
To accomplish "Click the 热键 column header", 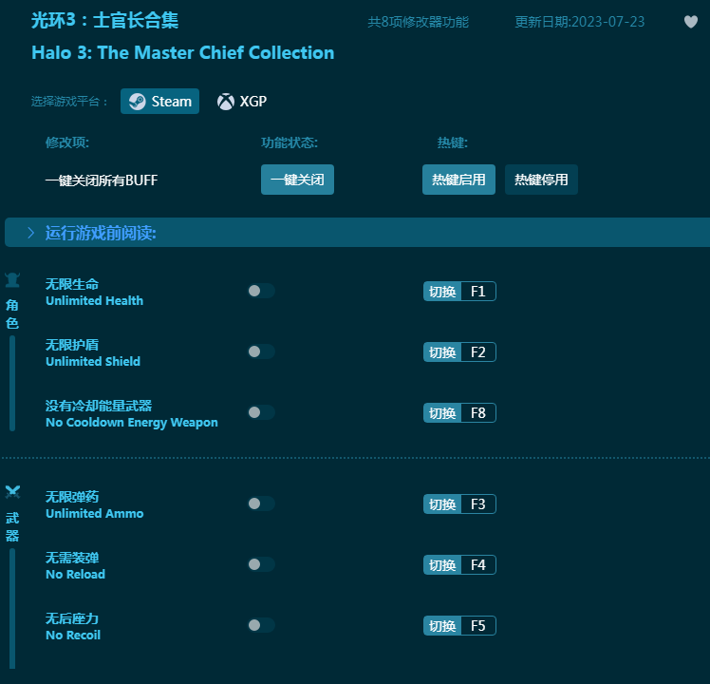I will [453, 142].
